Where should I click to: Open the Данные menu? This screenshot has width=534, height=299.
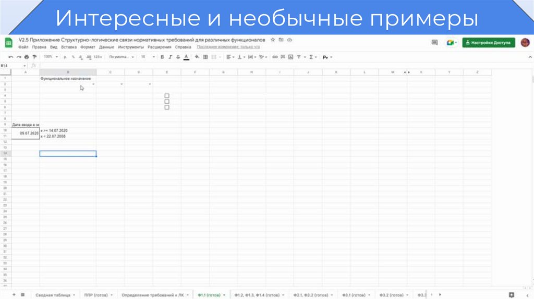pyautogui.click(x=106, y=47)
